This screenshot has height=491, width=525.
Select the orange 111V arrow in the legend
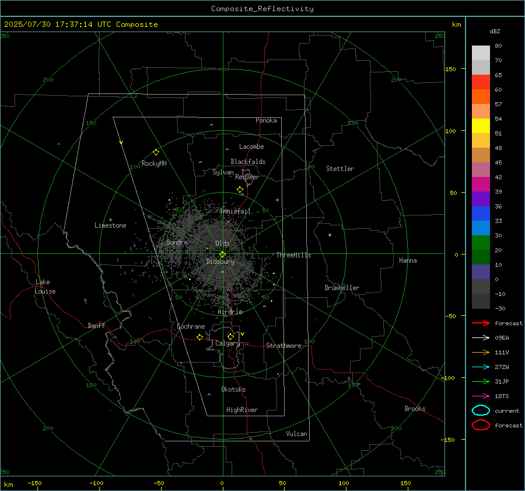[x=481, y=352]
